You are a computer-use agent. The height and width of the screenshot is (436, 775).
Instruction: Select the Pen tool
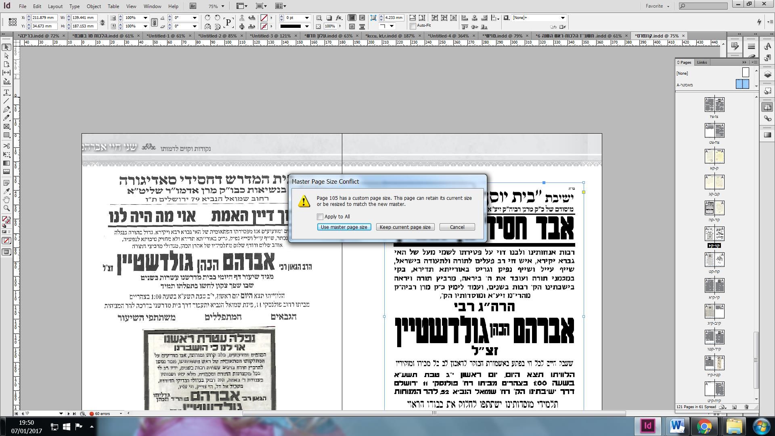point(6,109)
